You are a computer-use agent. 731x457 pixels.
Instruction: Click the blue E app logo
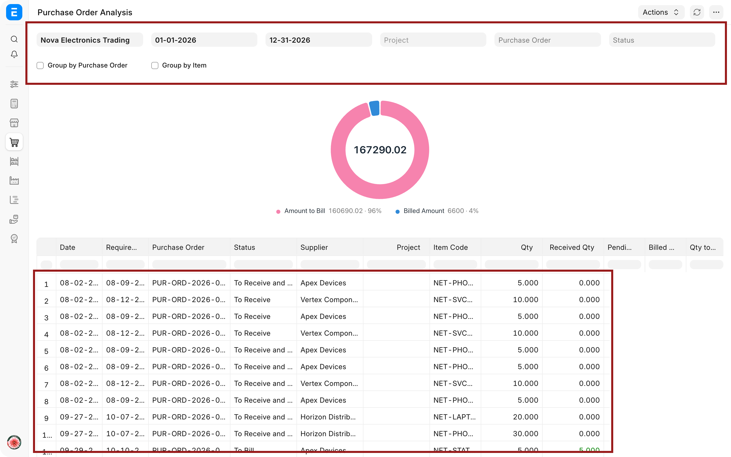pyautogui.click(x=14, y=12)
